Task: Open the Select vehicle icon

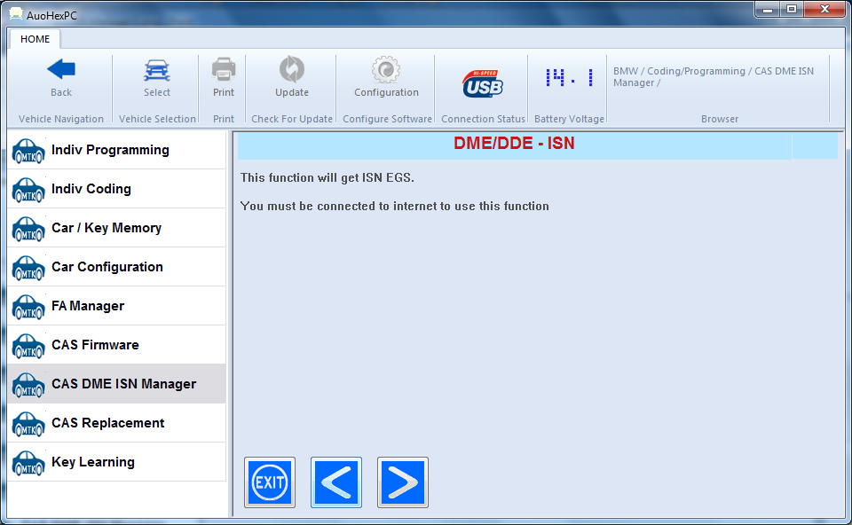Action: [157, 71]
